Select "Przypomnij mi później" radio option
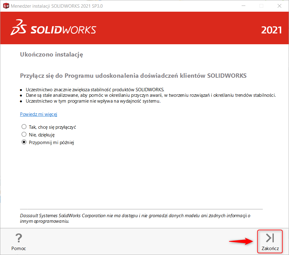This screenshot has width=289, height=255. point(24,142)
